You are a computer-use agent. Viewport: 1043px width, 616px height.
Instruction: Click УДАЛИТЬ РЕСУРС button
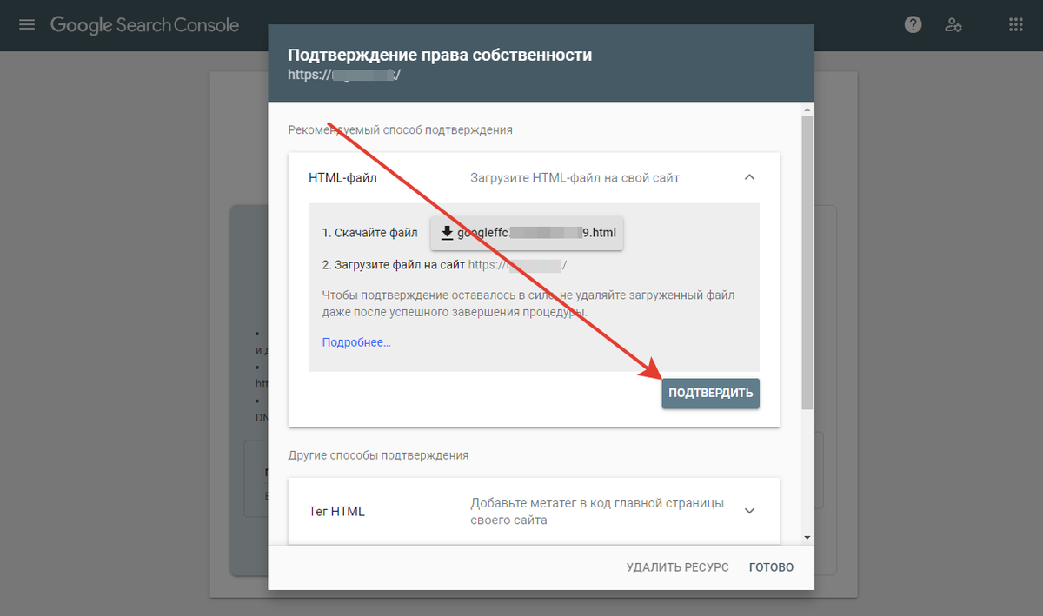tap(678, 567)
